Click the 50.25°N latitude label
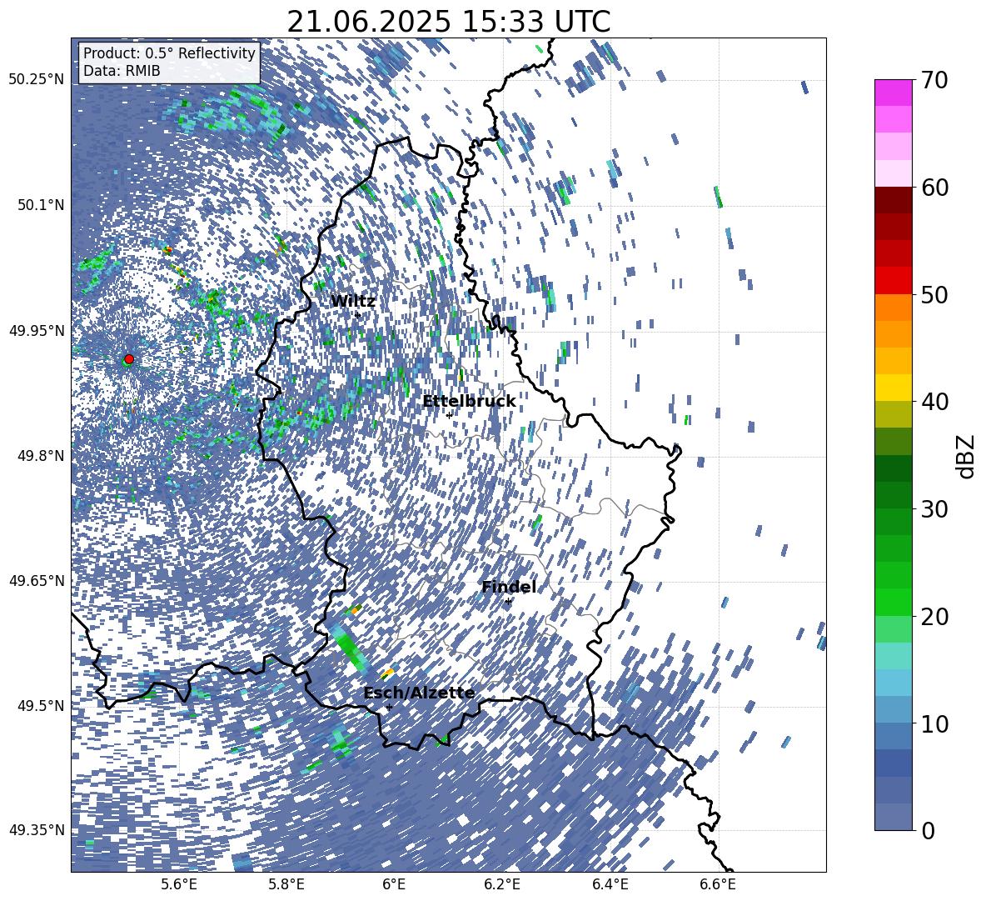Image resolution: width=986 pixels, height=901 pixels. click(x=37, y=80)
